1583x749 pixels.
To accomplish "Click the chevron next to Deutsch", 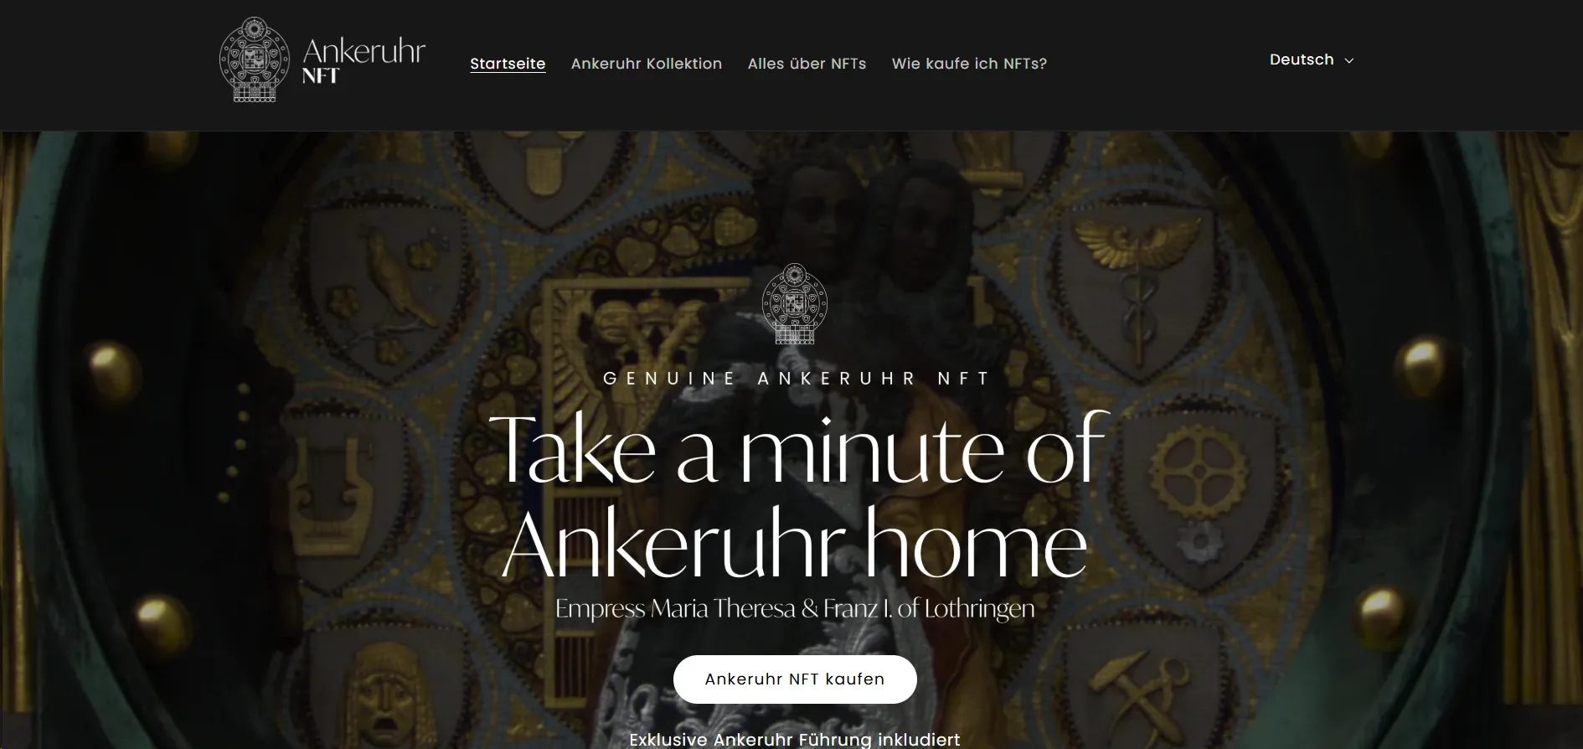I will [1348, 60].
